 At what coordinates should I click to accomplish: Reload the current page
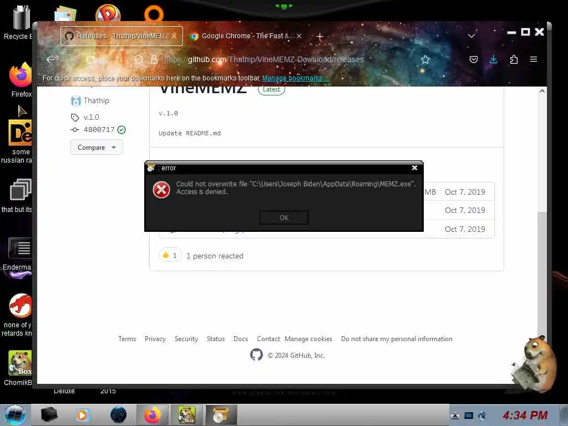point(90,59)
